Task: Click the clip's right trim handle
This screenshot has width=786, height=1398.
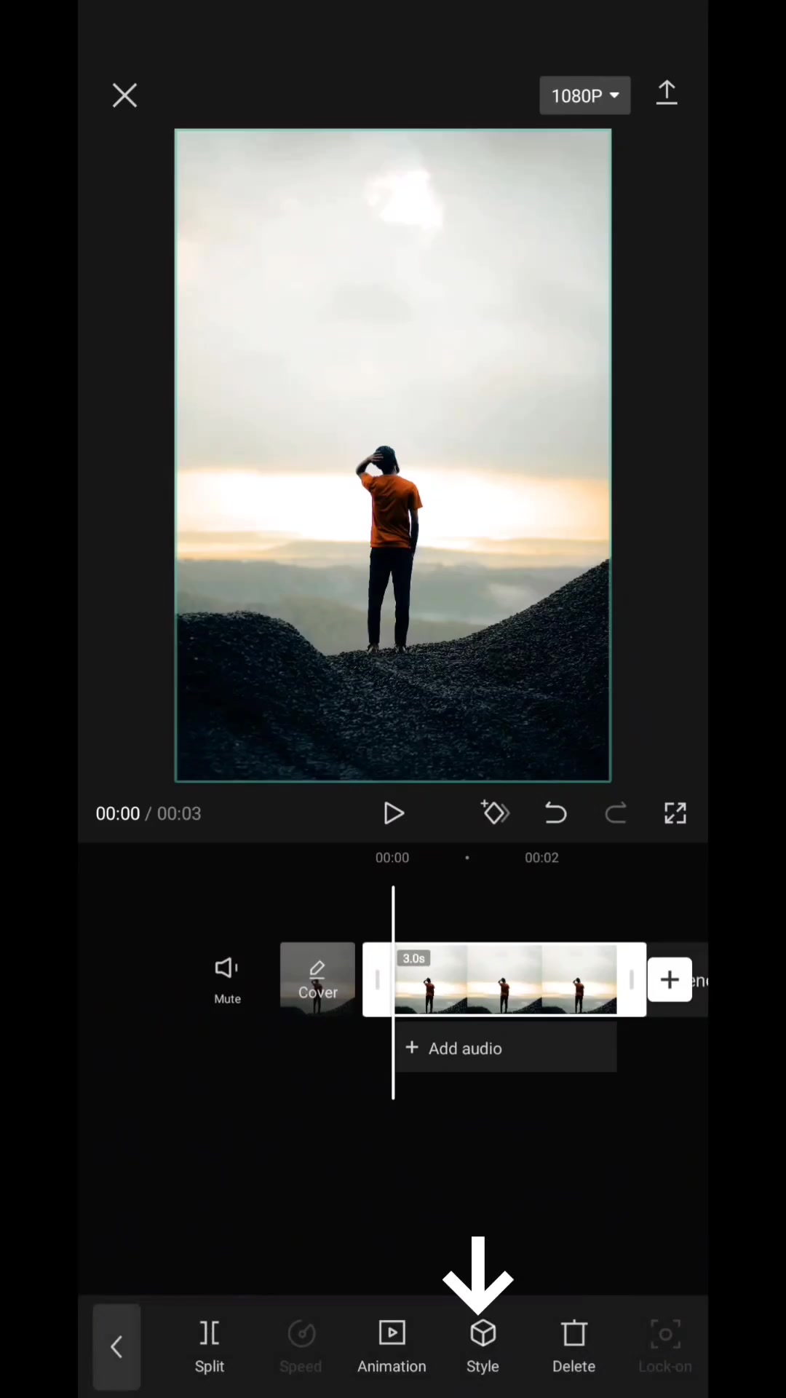Action: click(x=631, y=979)
